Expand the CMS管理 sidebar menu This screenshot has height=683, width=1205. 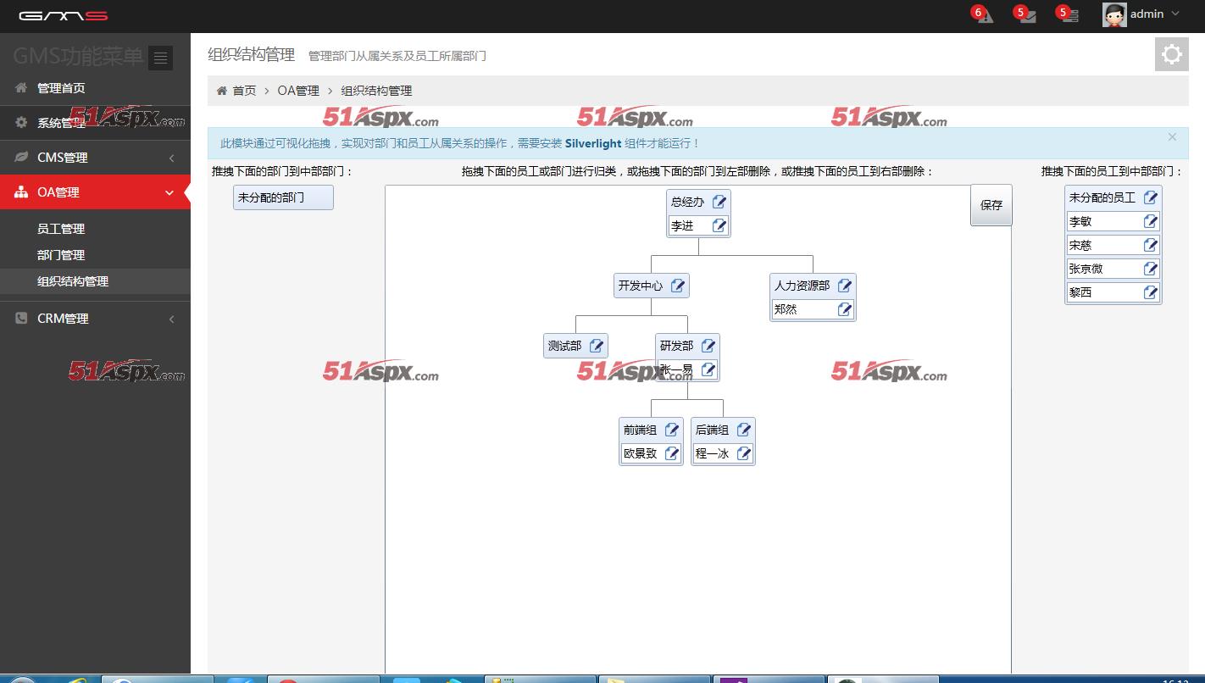(95, 158)
